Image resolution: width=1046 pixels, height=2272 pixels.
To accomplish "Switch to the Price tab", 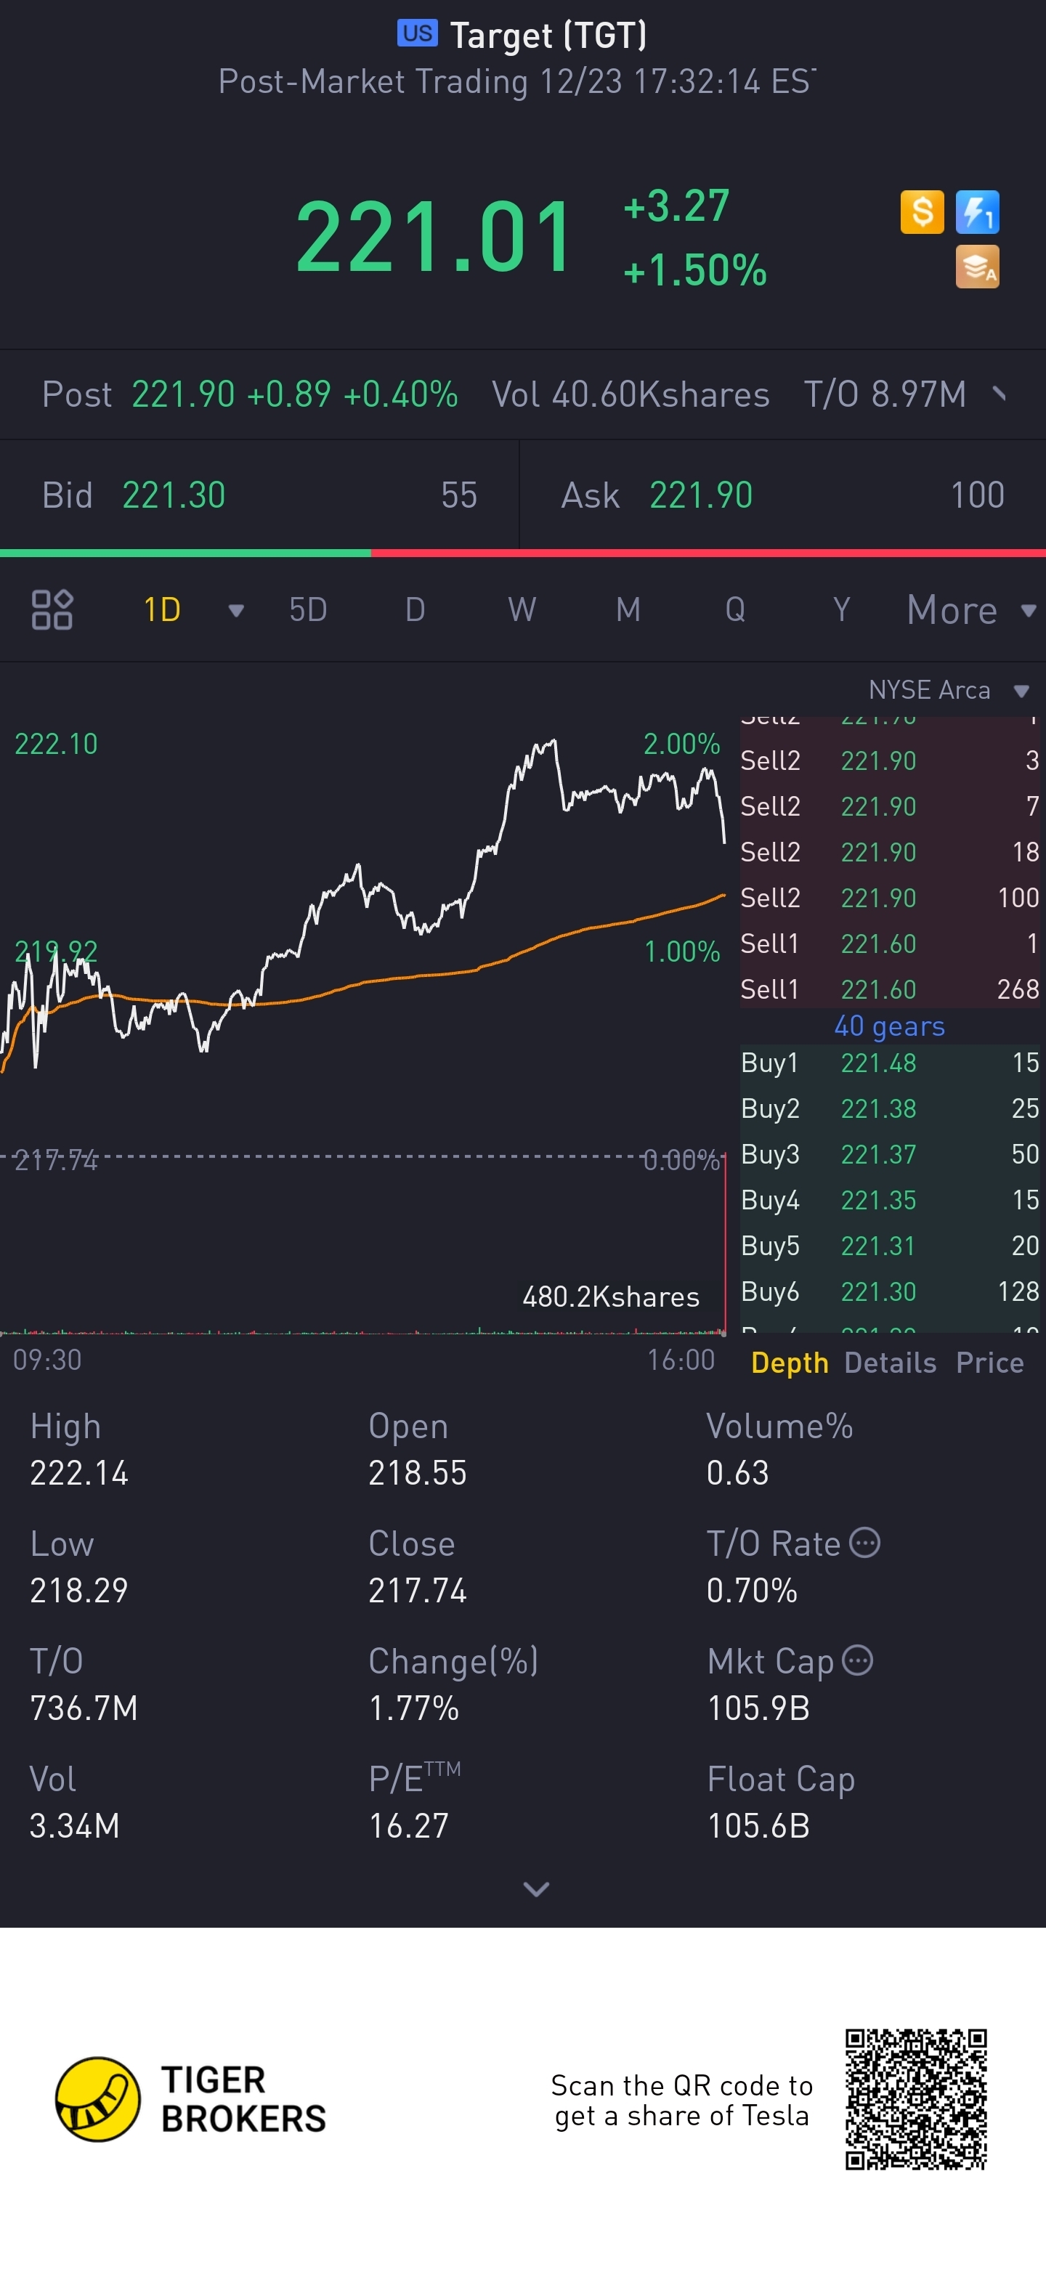I will pyautogui.click(x=989, y=1363).
